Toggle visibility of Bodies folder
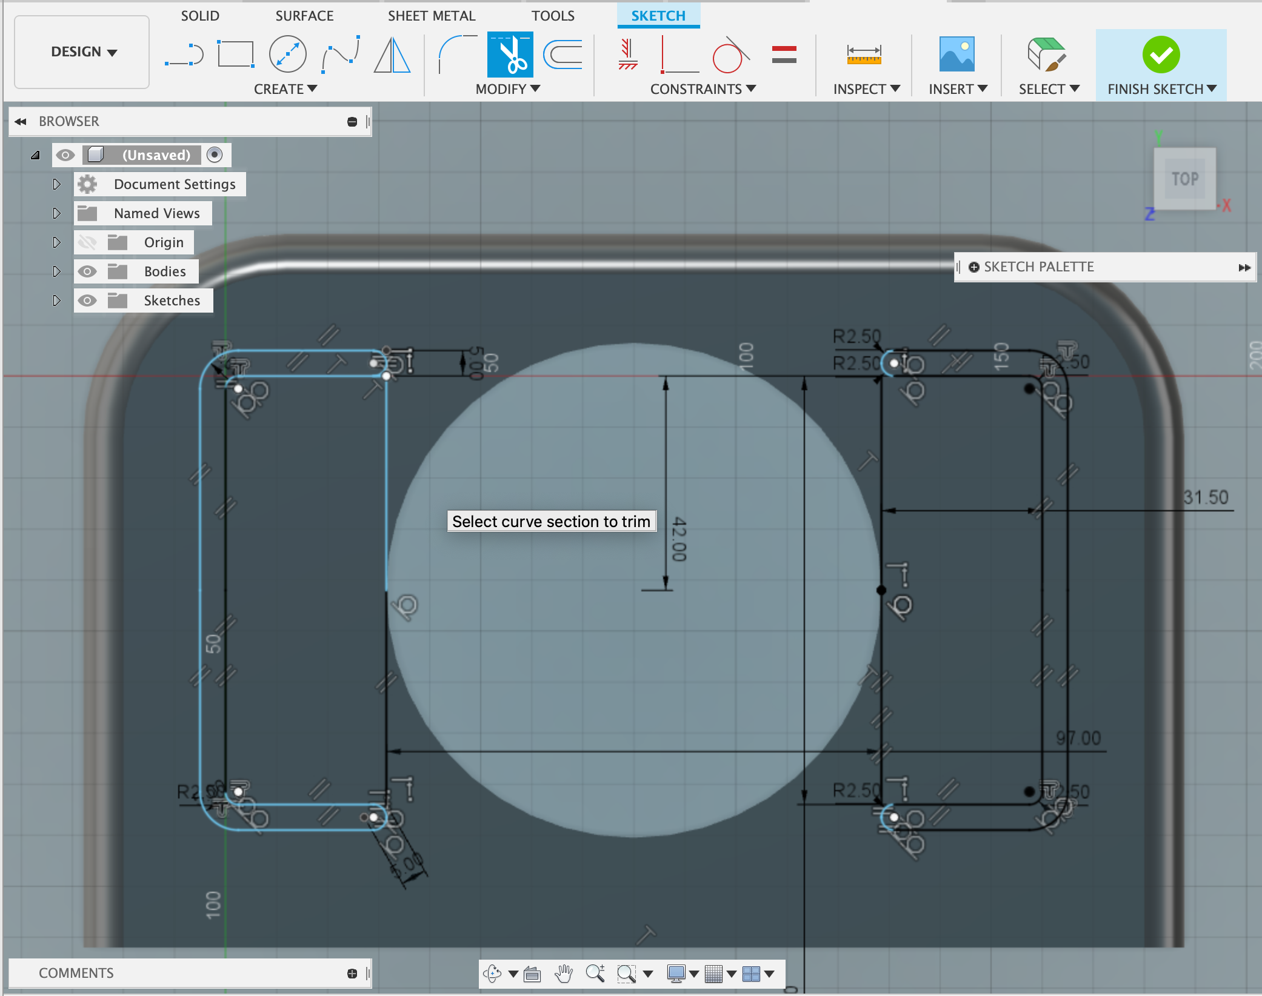The width and height of the screenshot is (1262, 996). click(x=87, y=271)
